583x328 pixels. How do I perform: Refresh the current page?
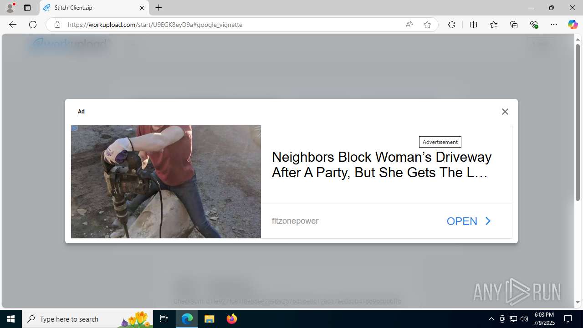click(33, 25)
